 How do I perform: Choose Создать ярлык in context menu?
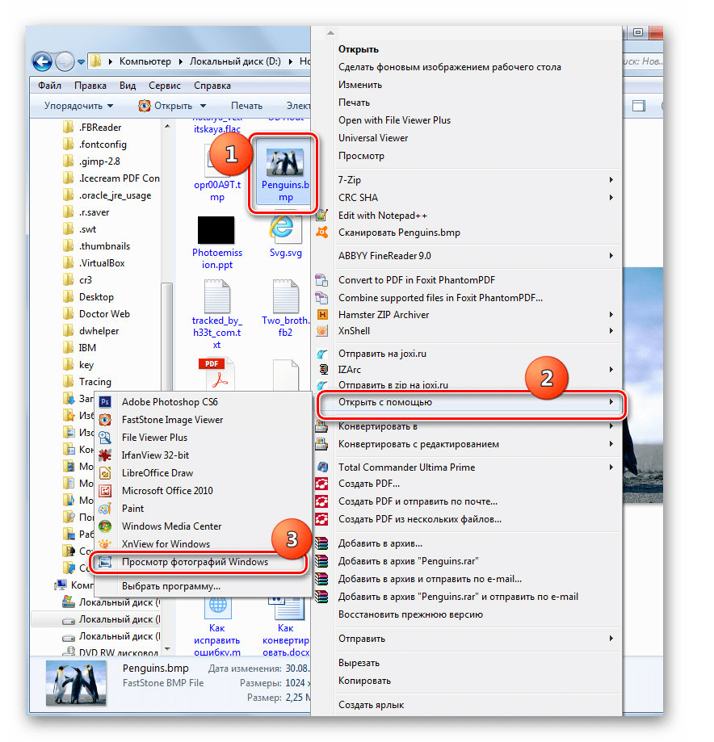[x=372, y=705]
